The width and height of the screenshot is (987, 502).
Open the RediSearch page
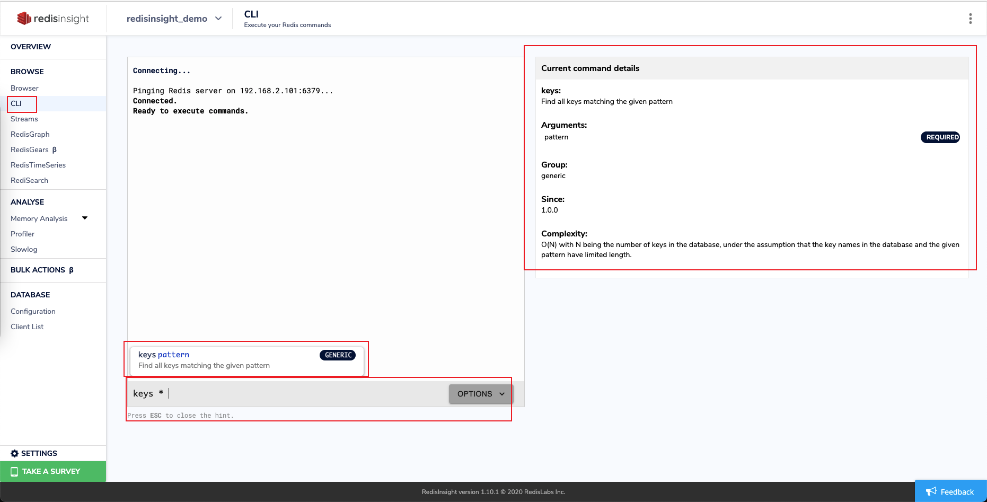29,180
